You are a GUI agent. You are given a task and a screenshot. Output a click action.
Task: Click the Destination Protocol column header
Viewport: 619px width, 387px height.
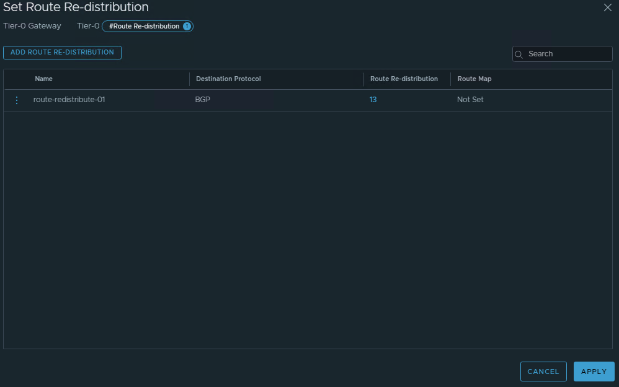coord(228,79)
